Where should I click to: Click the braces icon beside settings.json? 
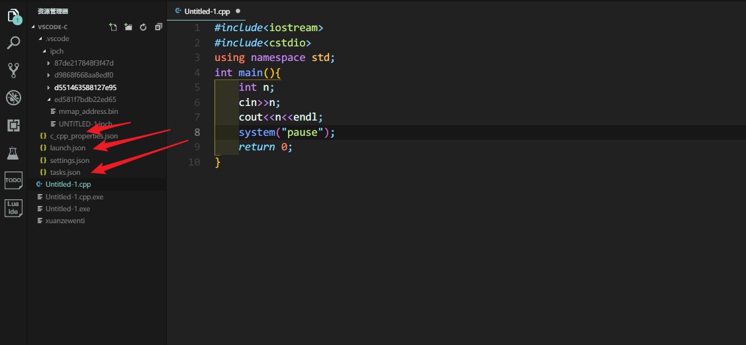click(x=43, y=160)
